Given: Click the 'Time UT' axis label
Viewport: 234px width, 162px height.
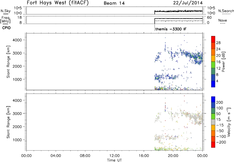Looking at the screenshot, I should (114, 160).
